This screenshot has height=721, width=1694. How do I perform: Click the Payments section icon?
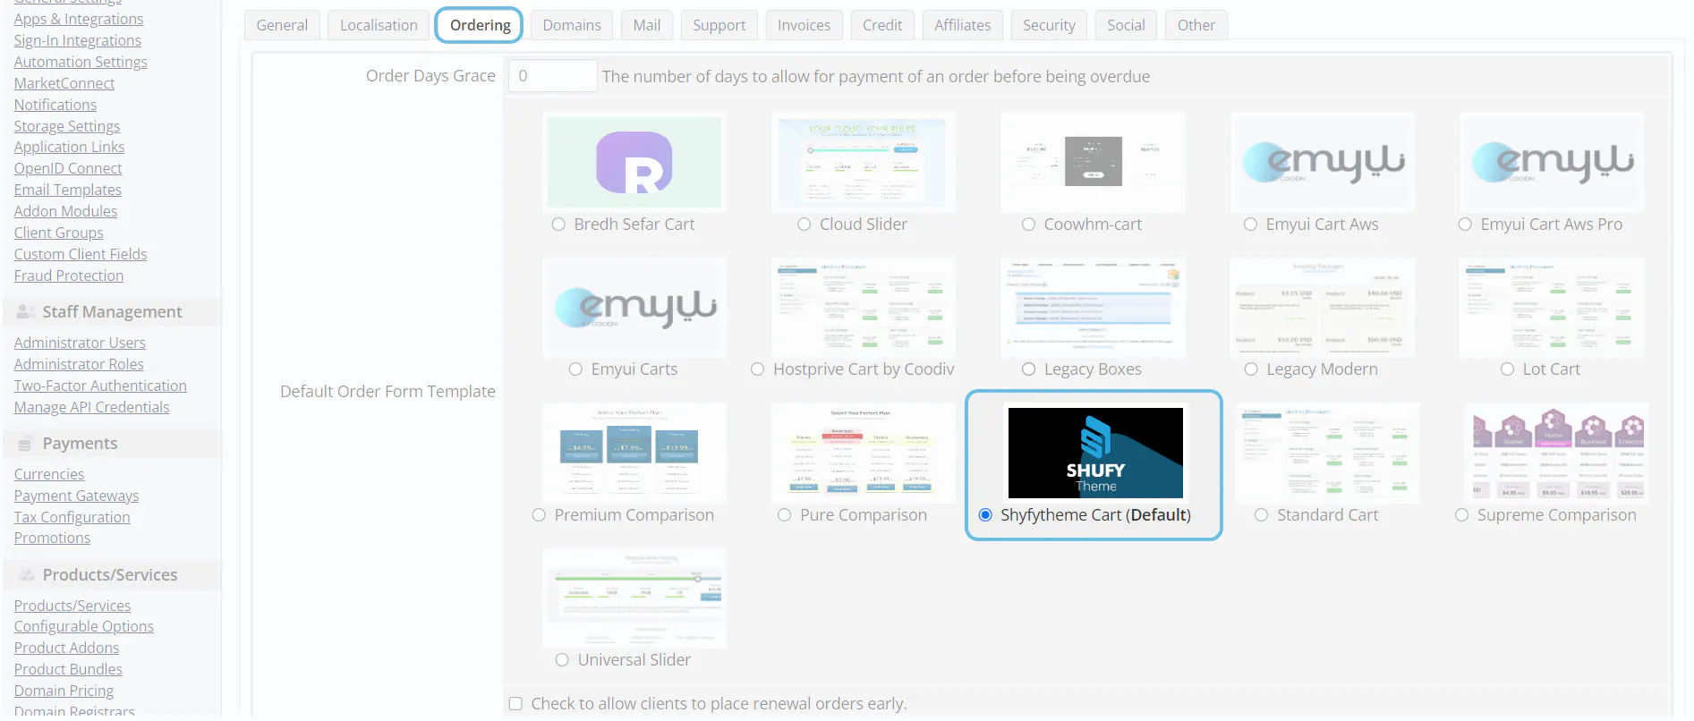26,444
